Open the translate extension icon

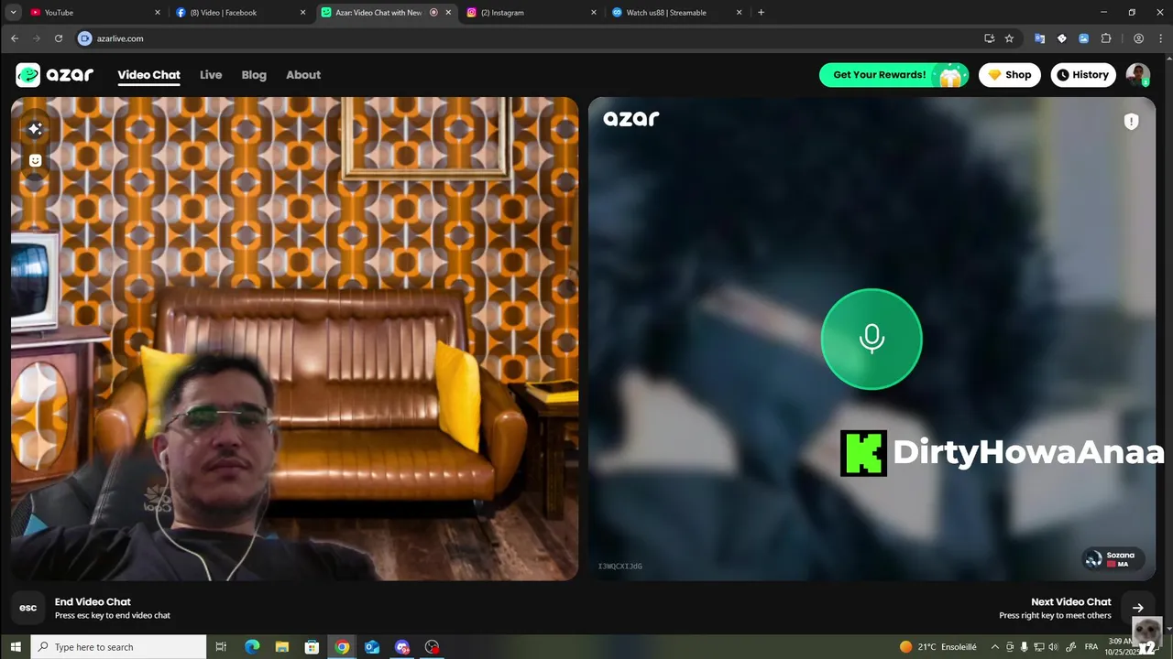(x=1039, y=38)
